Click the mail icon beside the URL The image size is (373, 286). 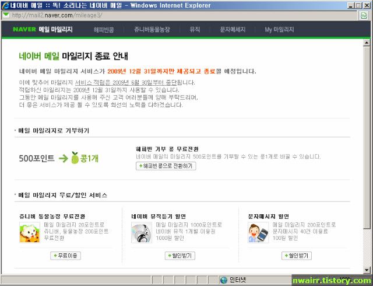(x=6, y=15)
